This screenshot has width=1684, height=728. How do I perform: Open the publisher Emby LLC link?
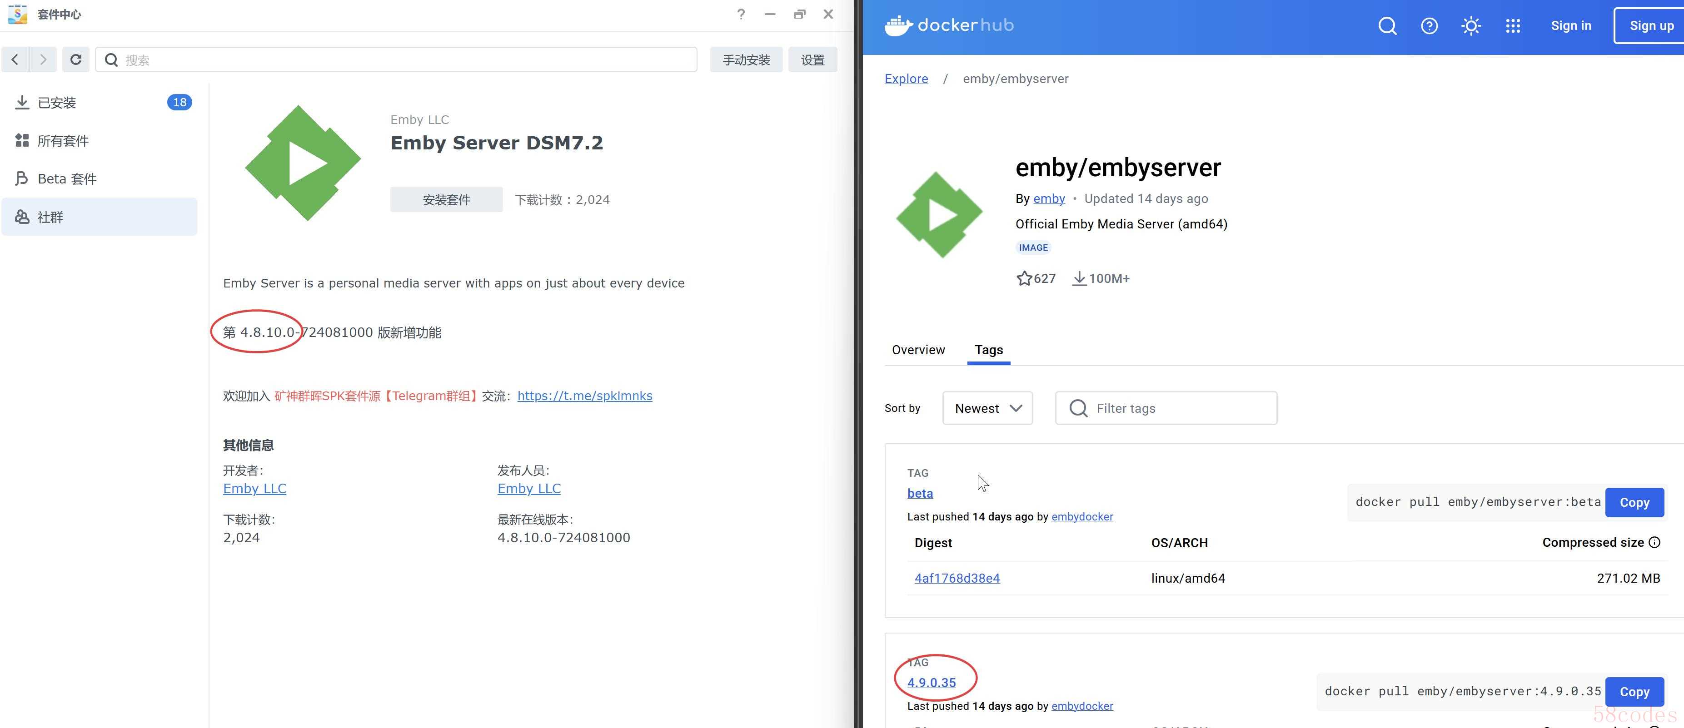pos(529,488)
